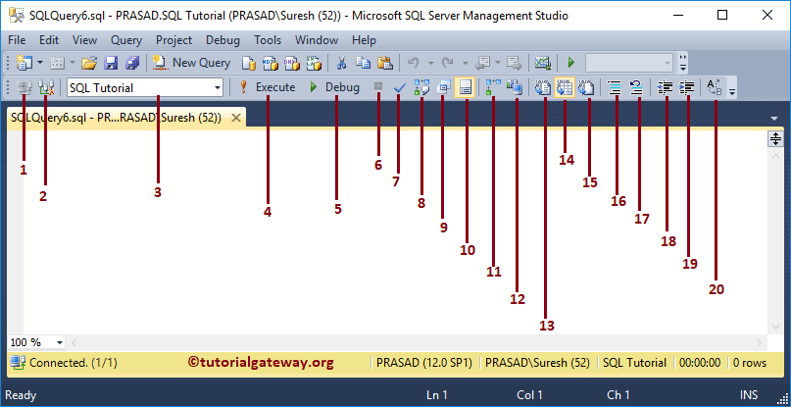Image resolution: width=791 pixels, height=407 pixels.
Task: Open the Solution Configurations combo box
Action: click(629, 63)
